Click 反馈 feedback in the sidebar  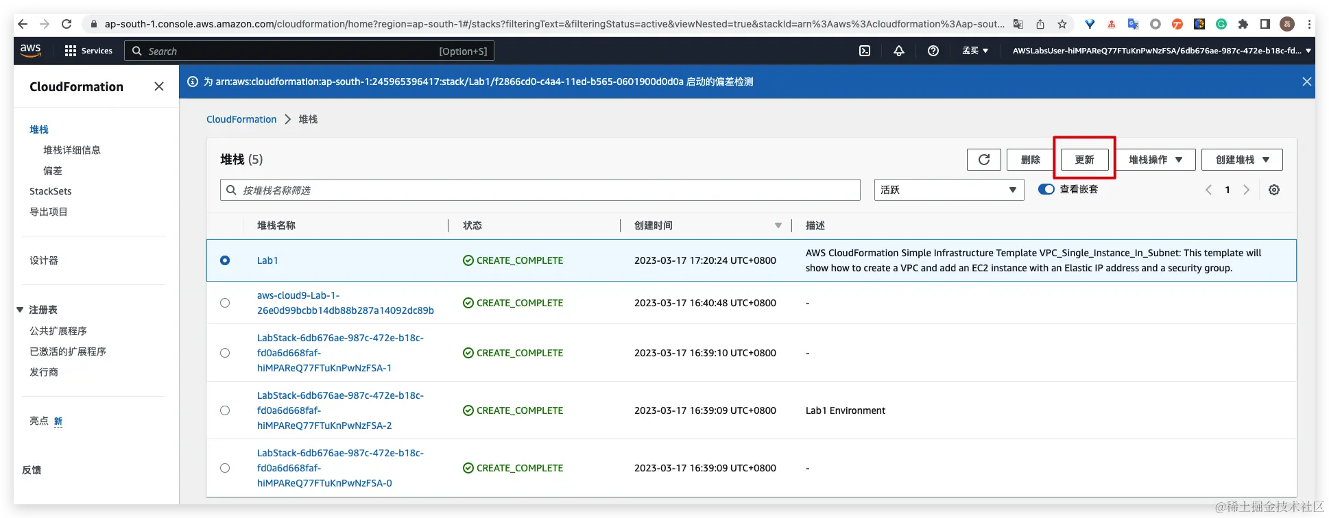(x=32, y=470)
